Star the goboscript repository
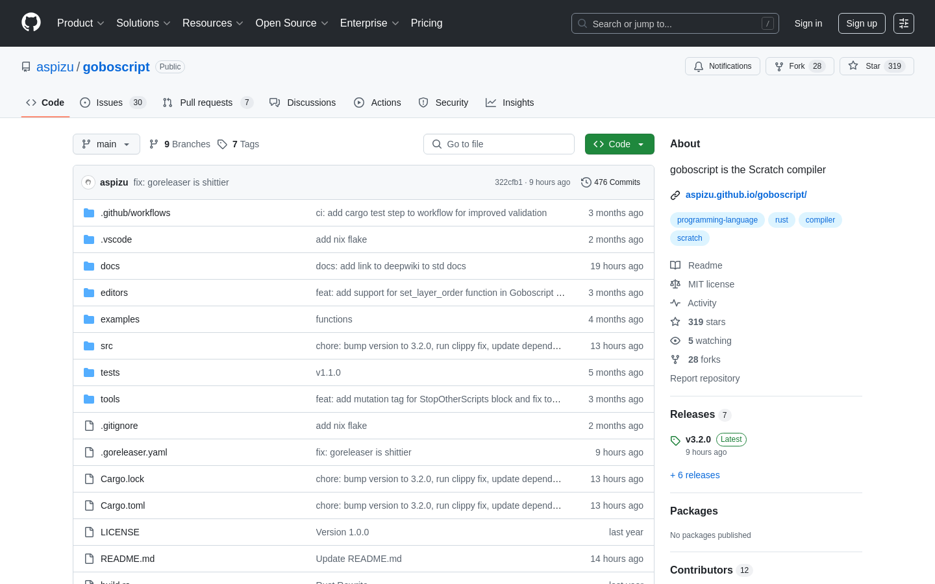This screenshot has width=935, height=584. (x=877, y=66)
